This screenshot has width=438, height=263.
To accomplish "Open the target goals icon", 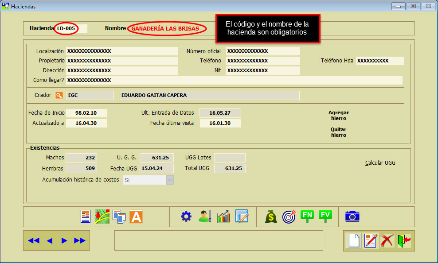I will (289, 217).
